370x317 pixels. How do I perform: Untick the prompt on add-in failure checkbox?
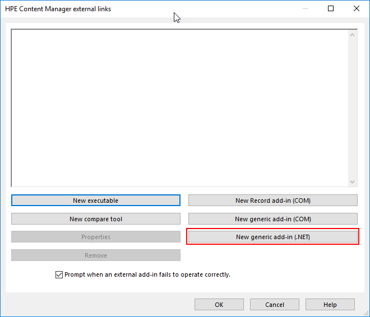(x=59, y=275)
